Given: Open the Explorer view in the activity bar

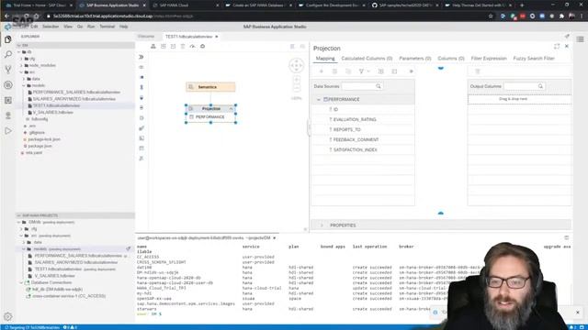Looking at the screenshot, I should [8, 39].
